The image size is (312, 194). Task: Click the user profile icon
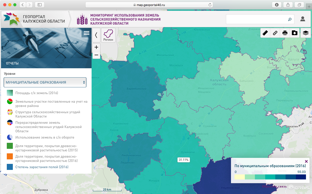[x=302, y=19]
